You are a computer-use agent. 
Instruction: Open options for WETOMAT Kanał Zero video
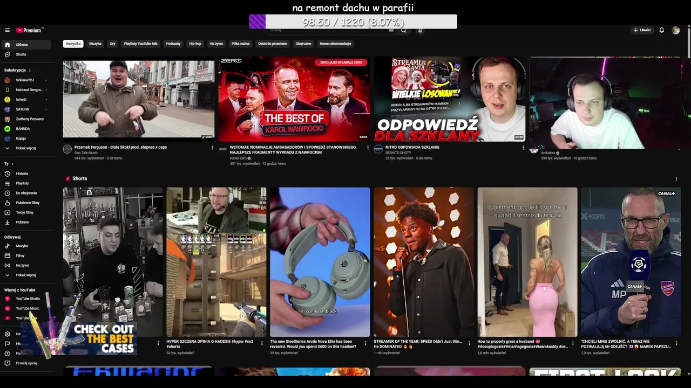coord(368,148)
